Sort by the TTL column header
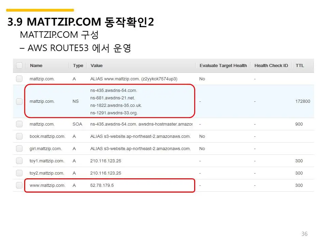This screenshot has height=245, width=327. pyautogui.click(x=300, y=66)
